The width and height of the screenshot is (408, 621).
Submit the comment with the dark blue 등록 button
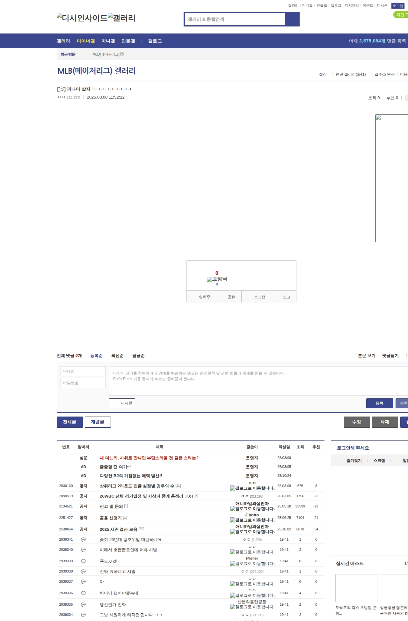point(380,403)
